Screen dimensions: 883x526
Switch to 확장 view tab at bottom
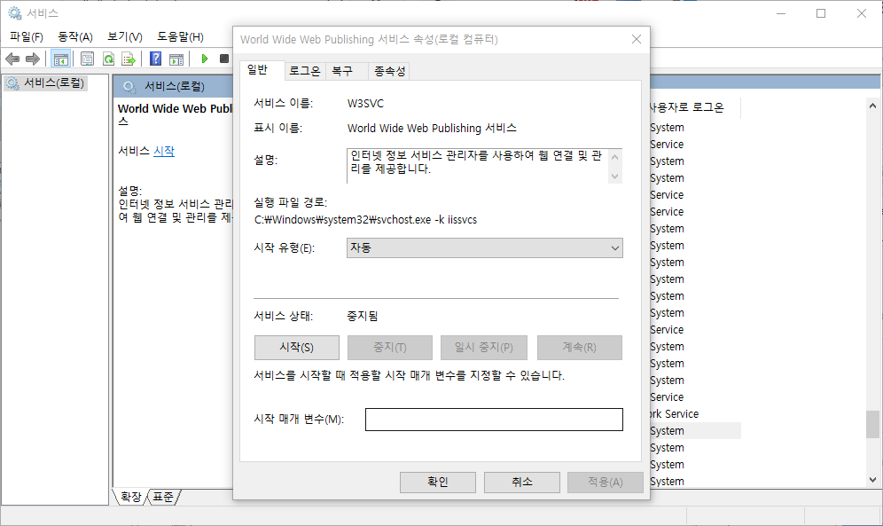click(x=130, y=497)
